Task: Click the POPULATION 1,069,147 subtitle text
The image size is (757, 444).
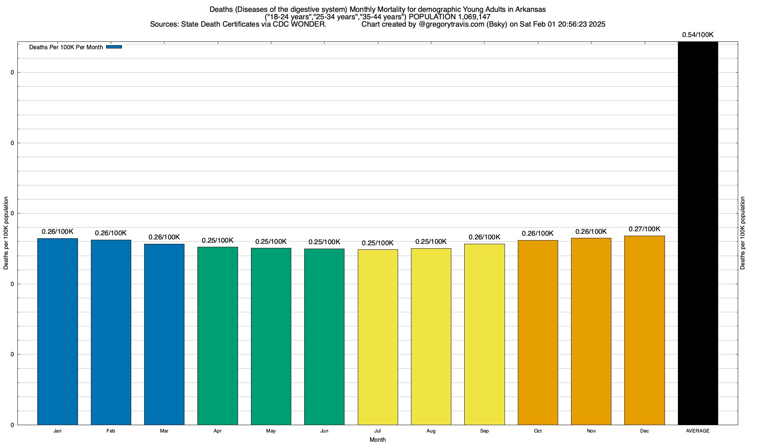Action: click(x=449, y=17)
